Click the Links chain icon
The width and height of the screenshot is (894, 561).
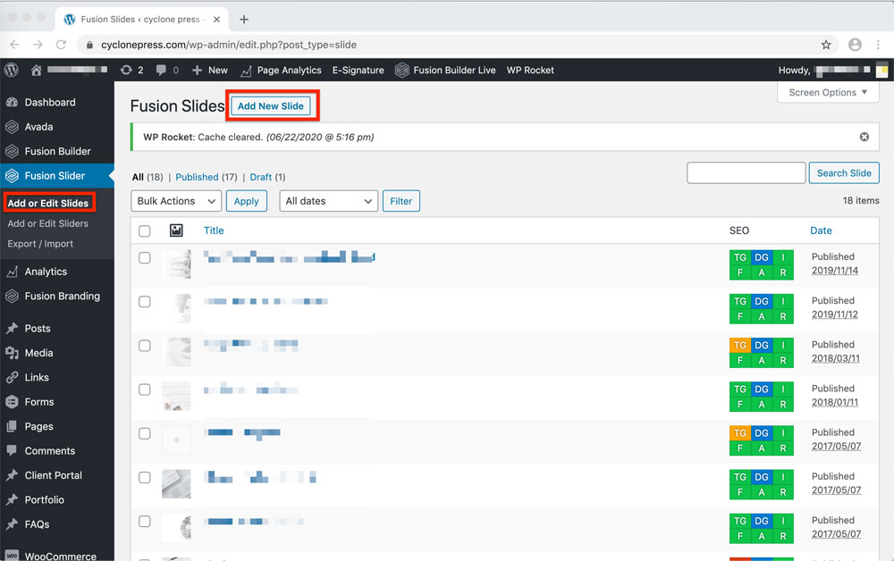(12, 378)
